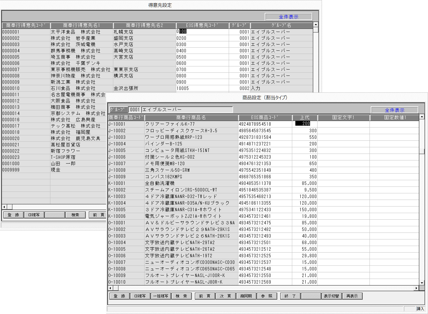The width and height of the screenshot is (428, 314).
Task: Click the 固定文字1 column header
Action: [344, 118]
